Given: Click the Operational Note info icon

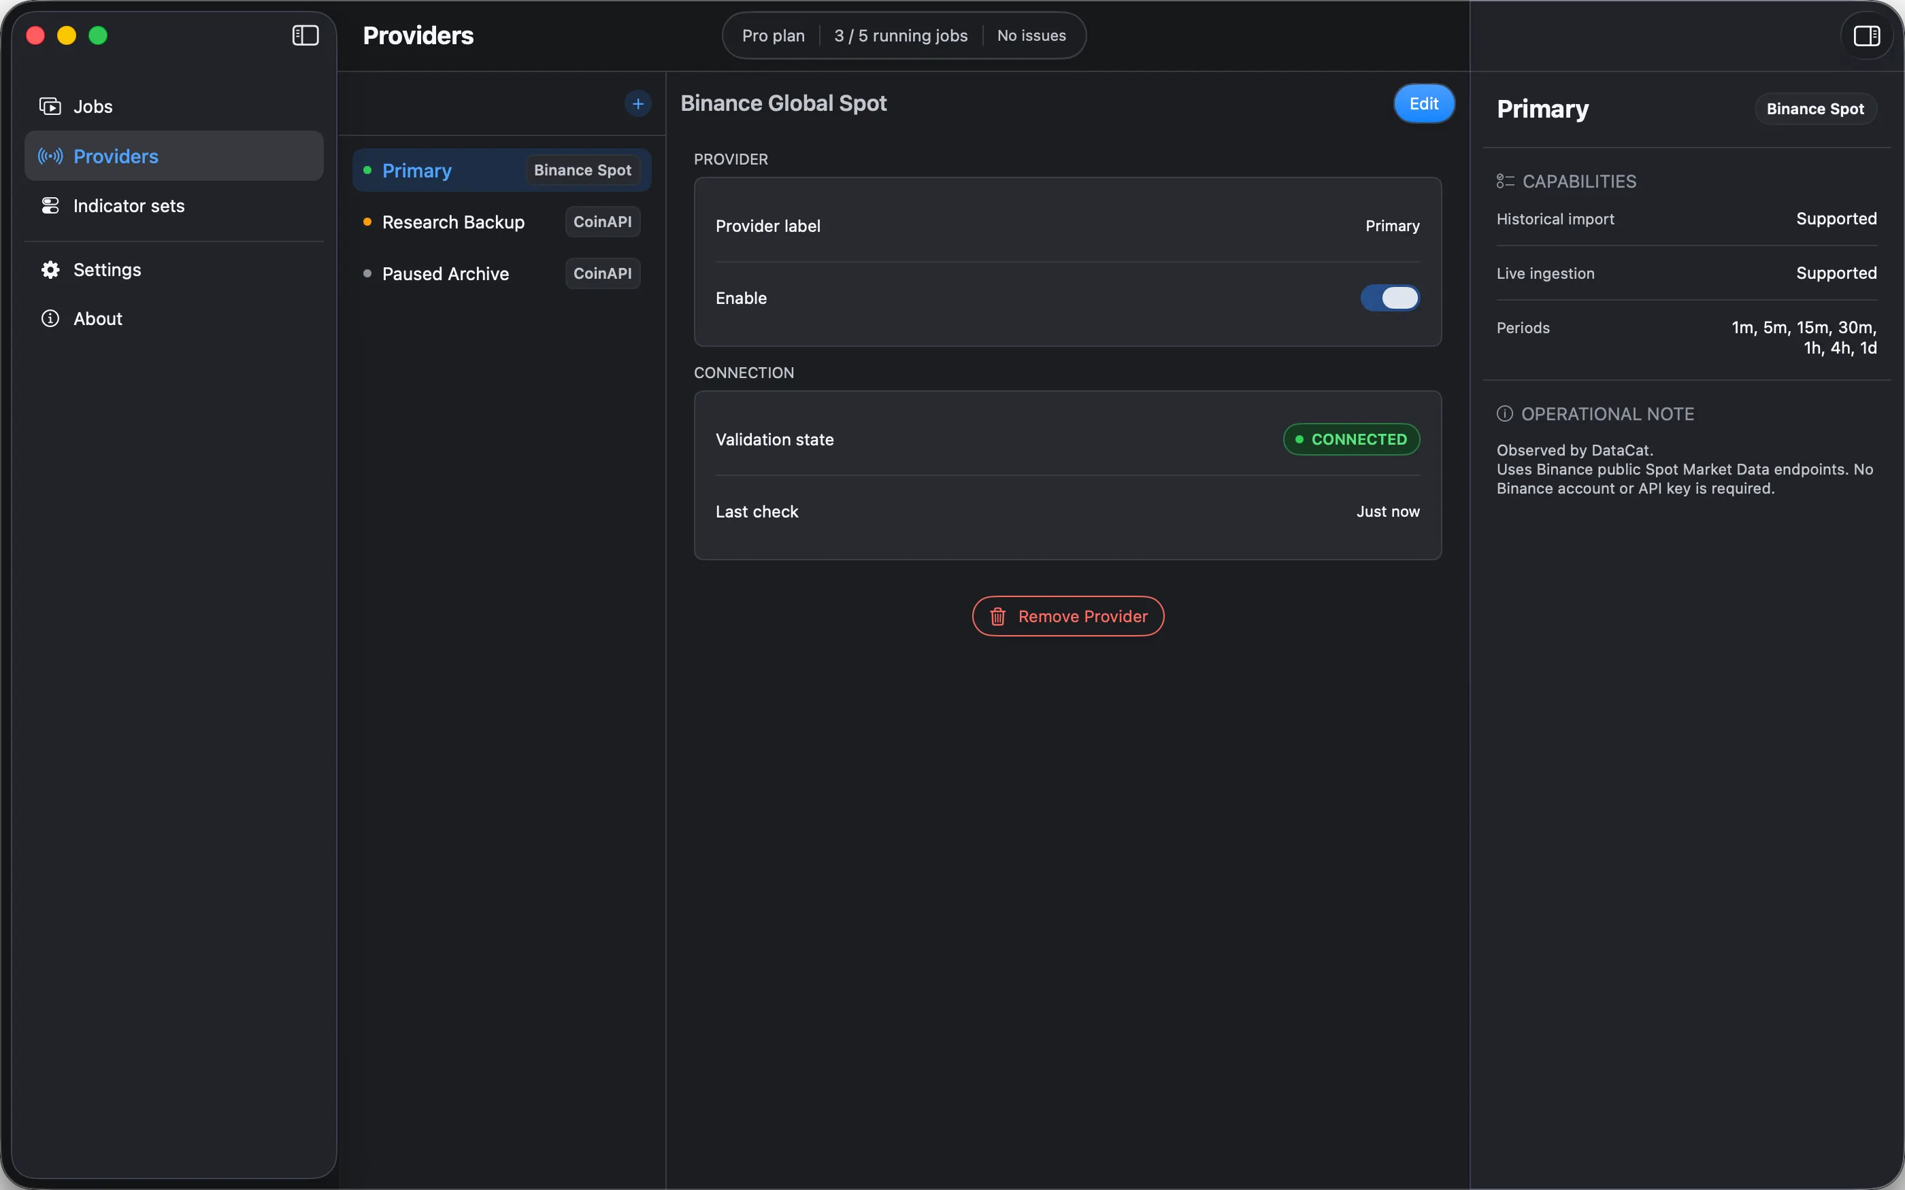Looking at the screenshot, I should (x=1504, y=413).
